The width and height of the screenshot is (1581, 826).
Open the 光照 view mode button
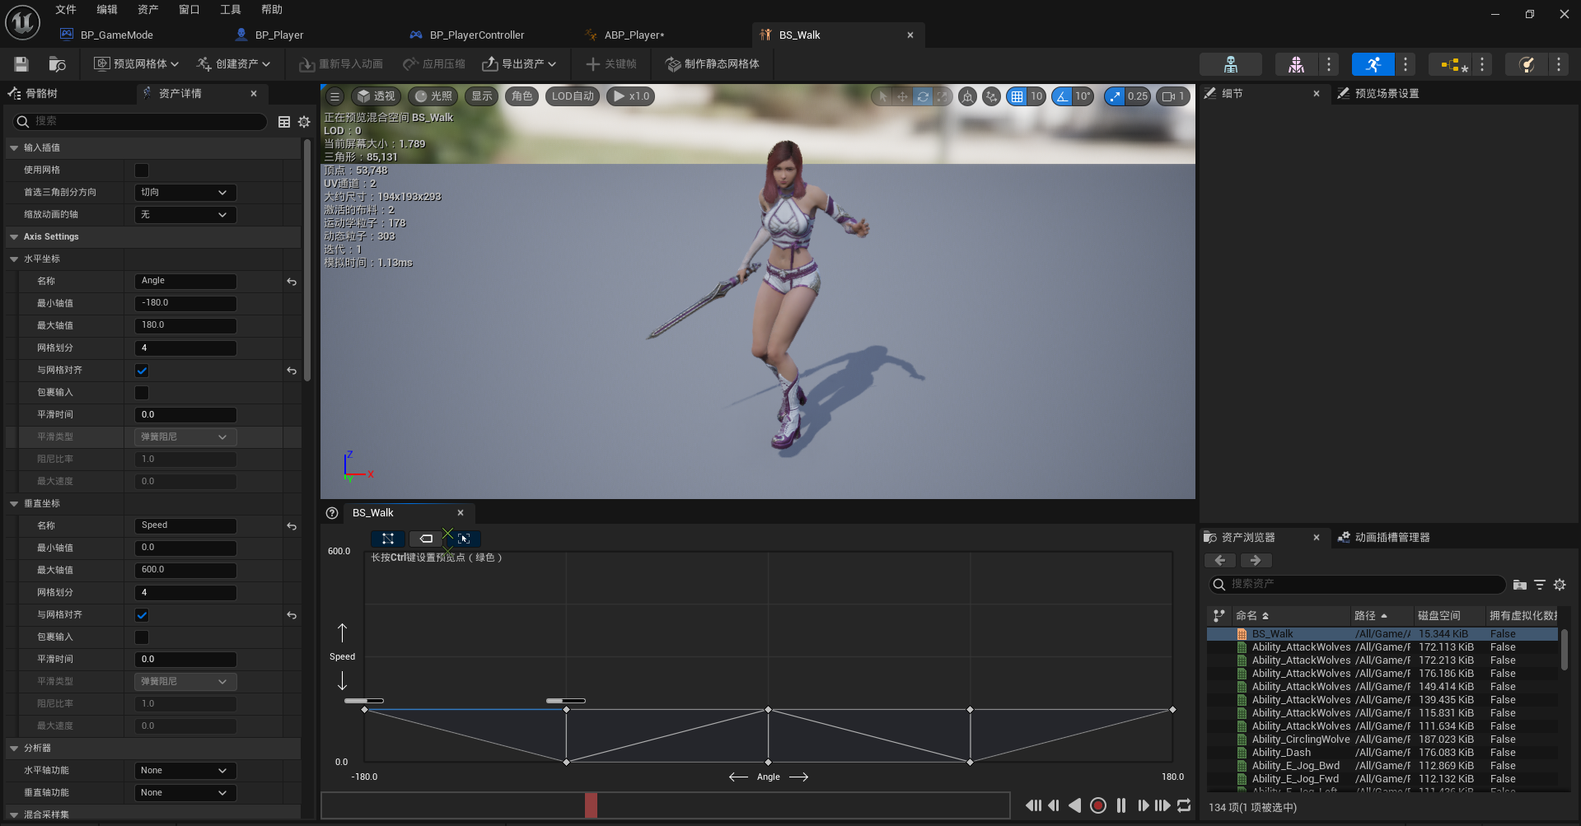(x=433, y=96)
